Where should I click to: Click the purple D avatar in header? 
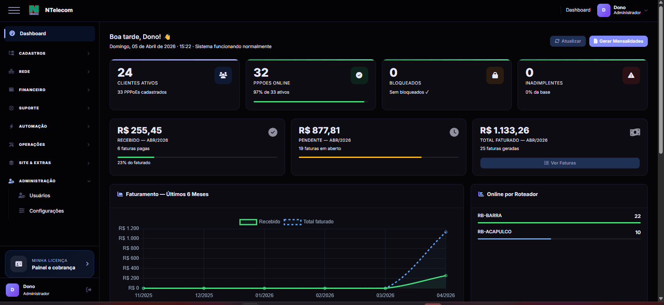click(x=604, y=10)
